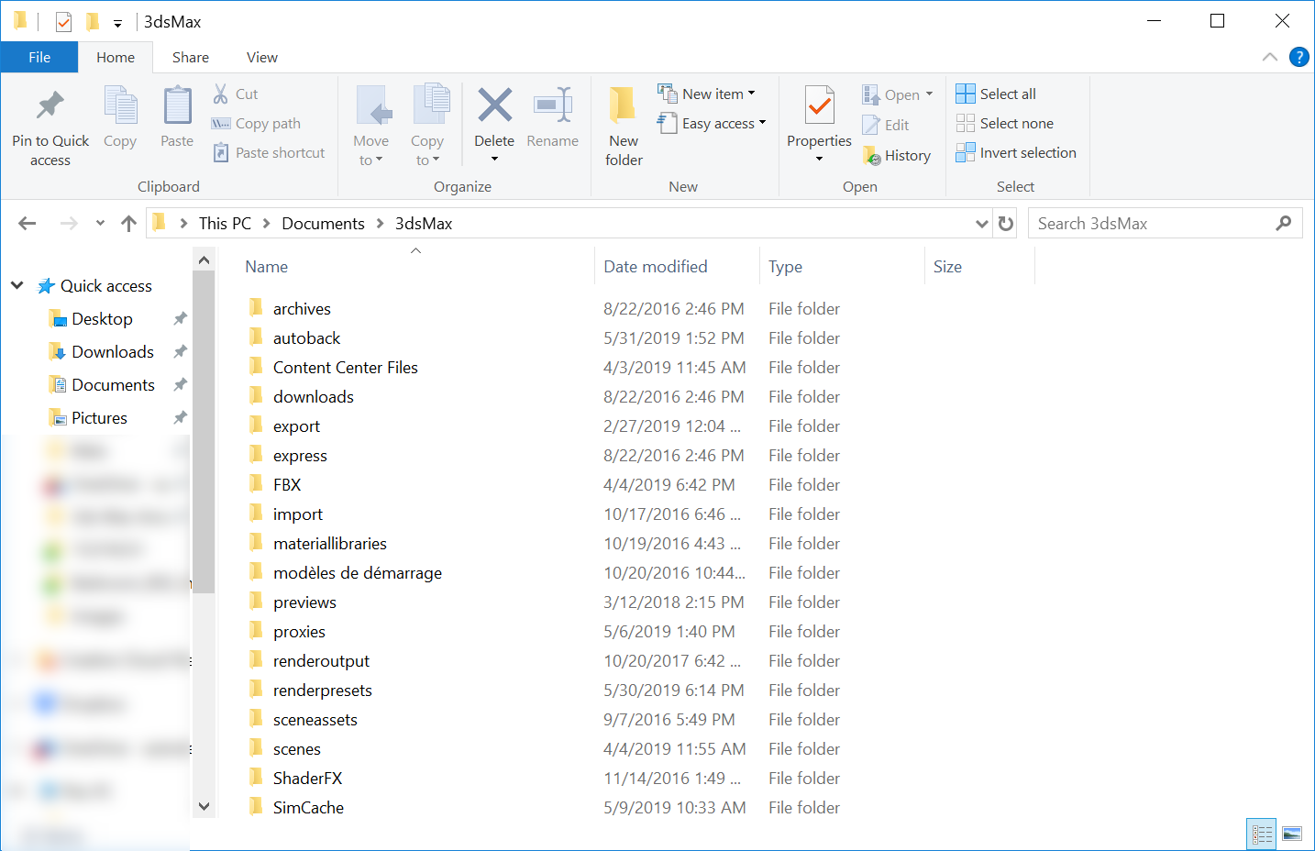Select the Content Center Files folder
The height and width of the screenshot is (851, 1315).
click(345, 367)
